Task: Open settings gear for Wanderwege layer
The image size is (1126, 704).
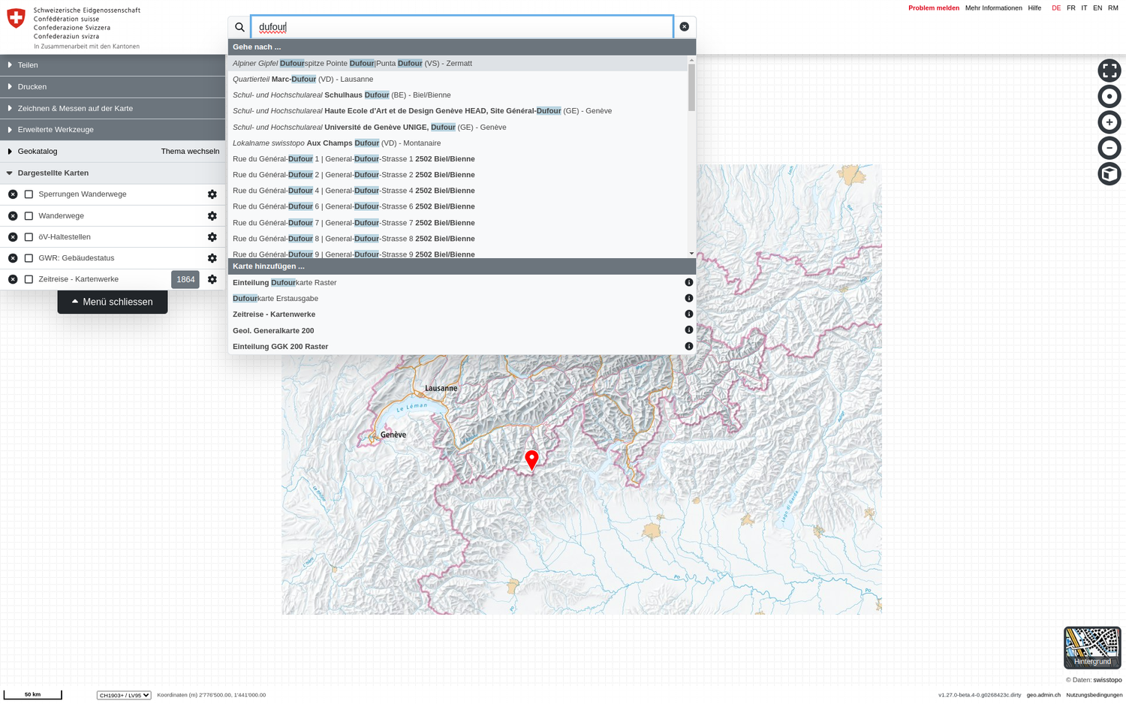Action: 212,216
